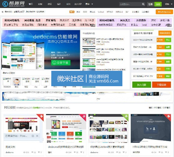Open the dedecms网络设计公司 template thumbnail

66,128
